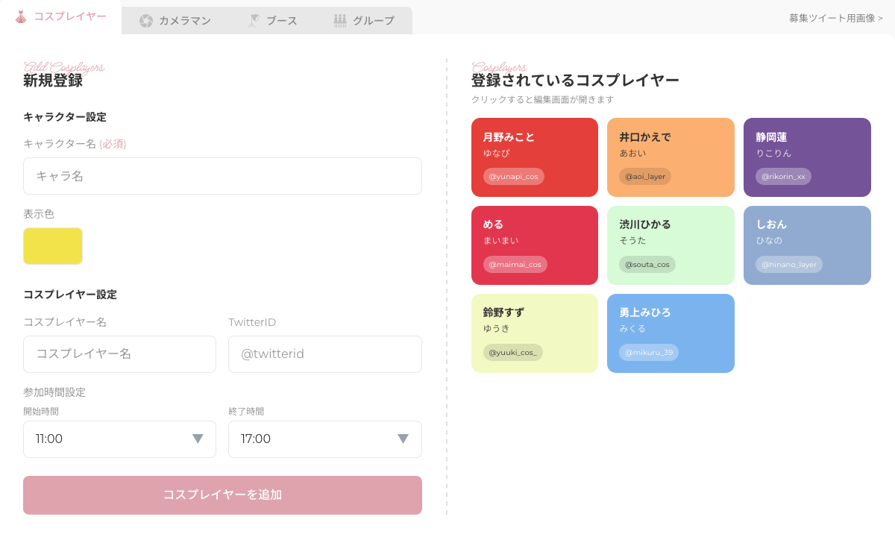
Task: Open the 渋川ひかる cosplayer card
Action: pyautogui.click(x=671, y=245)
